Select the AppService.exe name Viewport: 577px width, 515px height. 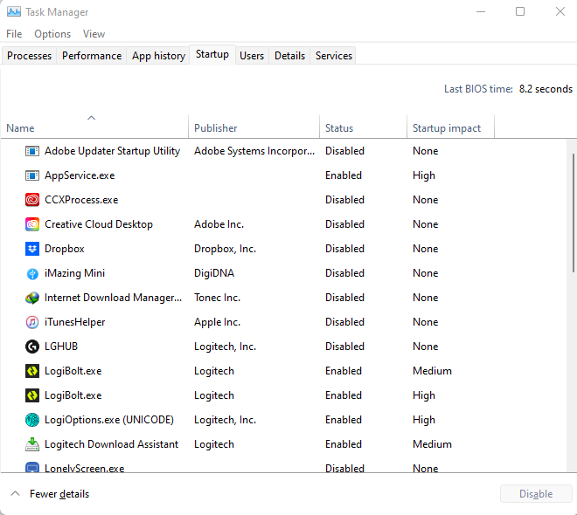click(80, 175)
